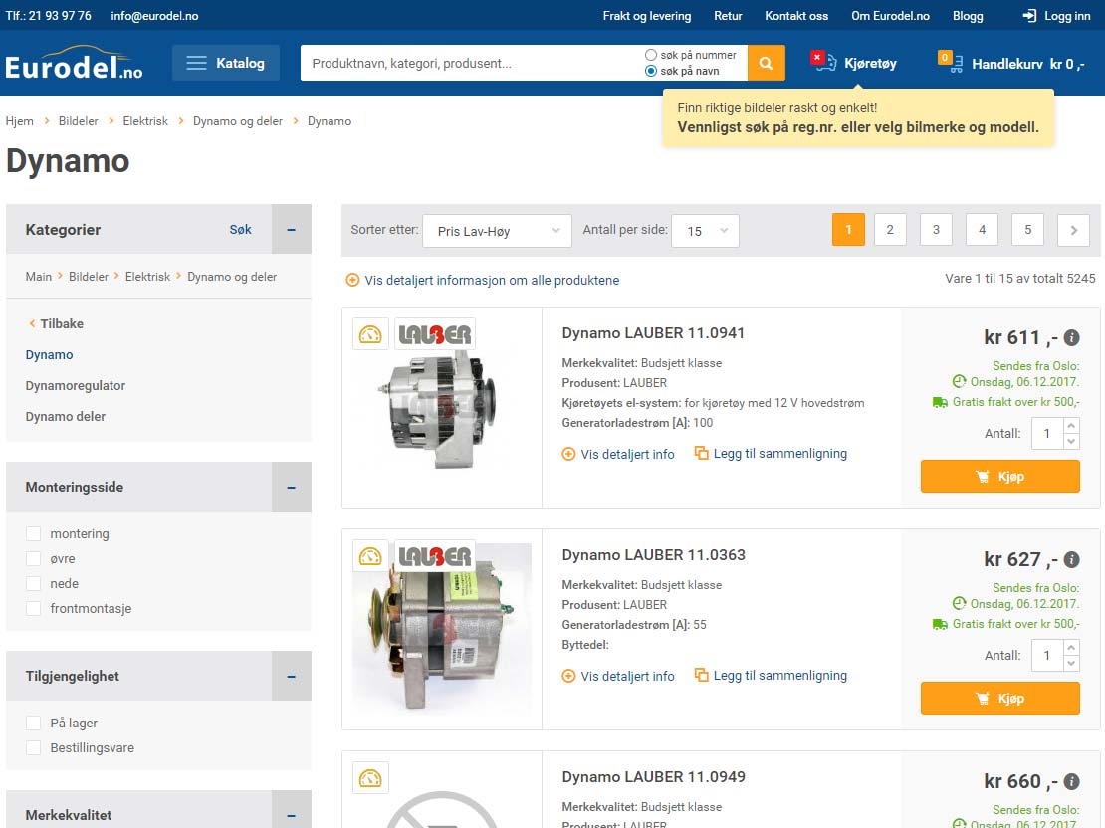This screenshot has width=1105, height=828.
Task: Collapse the Kategorier panel
Action: pos(291,229)
